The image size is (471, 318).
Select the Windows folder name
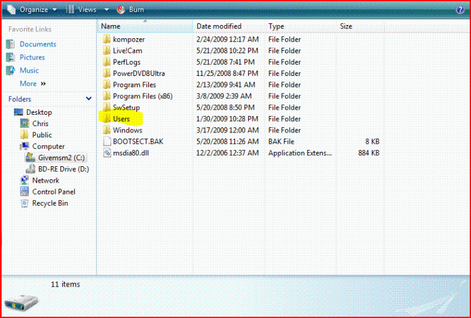(x=127, y=131)
